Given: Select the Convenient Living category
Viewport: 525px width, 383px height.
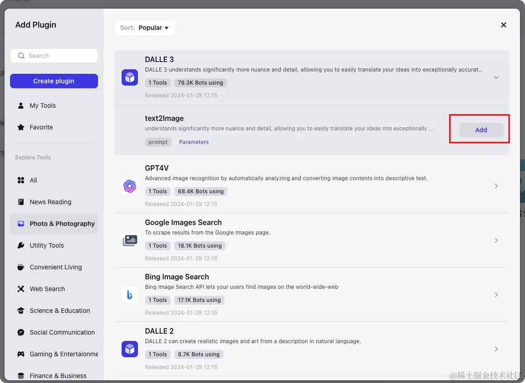Looking at the screenshot, I should (x=54, y=267).
